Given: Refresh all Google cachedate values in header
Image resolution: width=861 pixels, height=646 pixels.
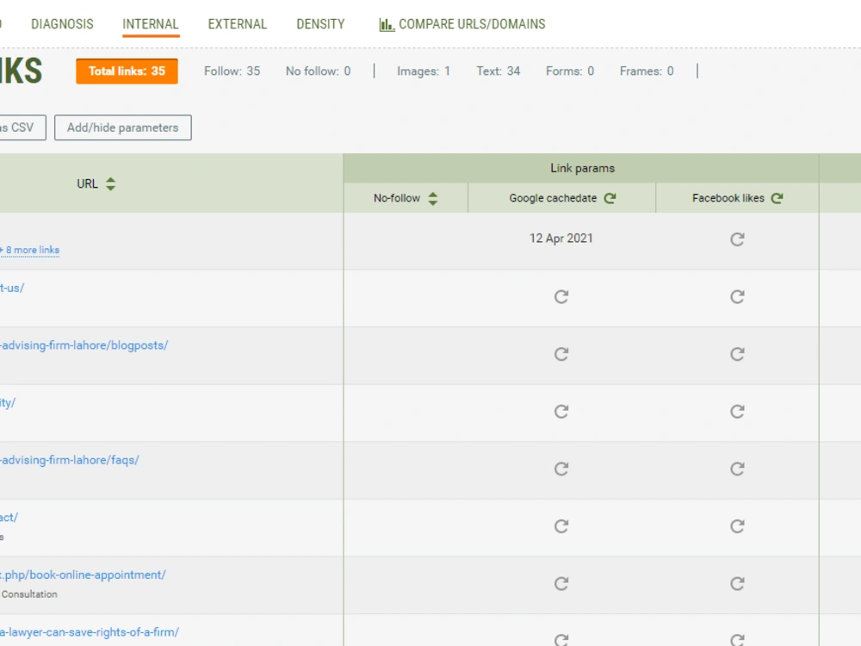Looking at the screenshot, I should (x=610, y=198).
